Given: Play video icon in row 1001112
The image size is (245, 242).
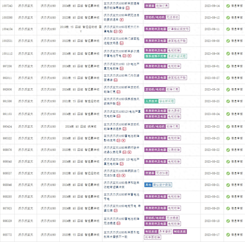Looking at the screenshot, I should [129, 56].
